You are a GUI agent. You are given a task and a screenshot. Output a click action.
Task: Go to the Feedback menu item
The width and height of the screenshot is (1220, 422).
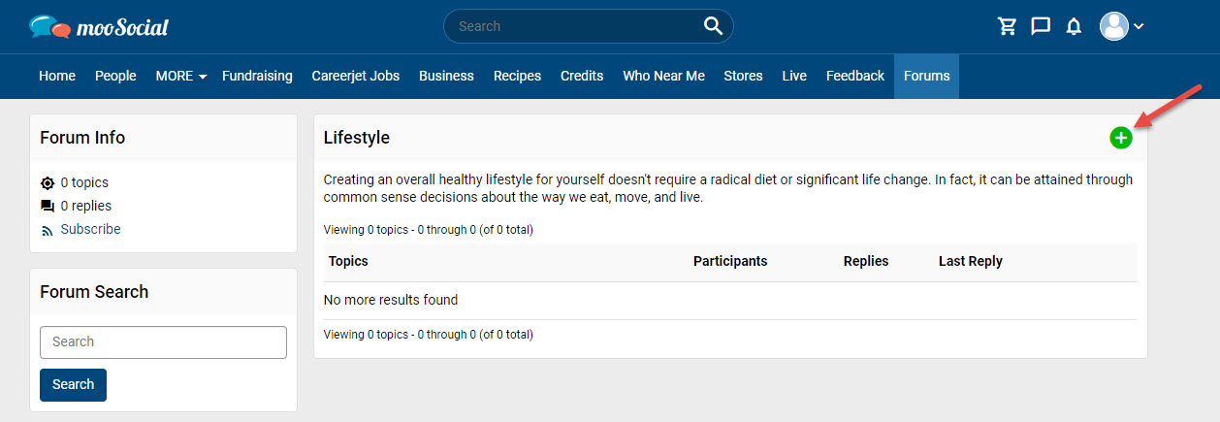(x=854, y=76)
